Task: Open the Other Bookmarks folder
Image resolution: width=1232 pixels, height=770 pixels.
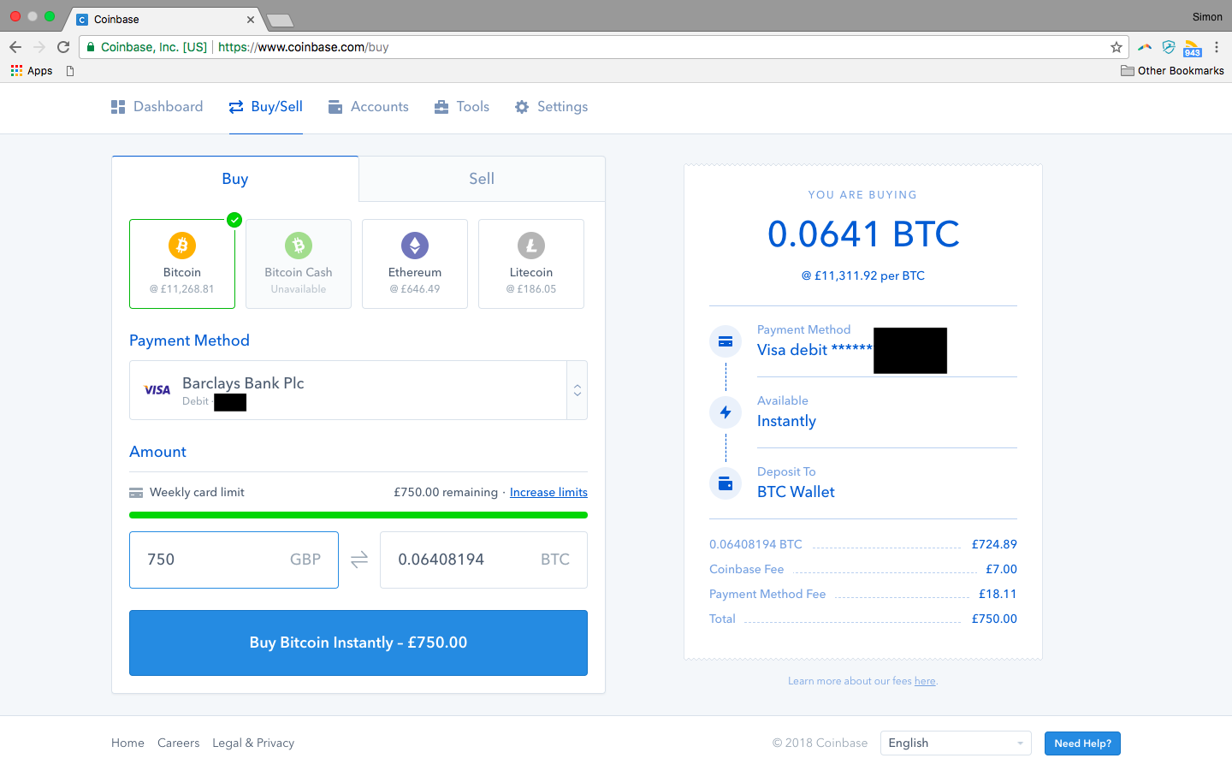Action: (x=1172, y=71)
